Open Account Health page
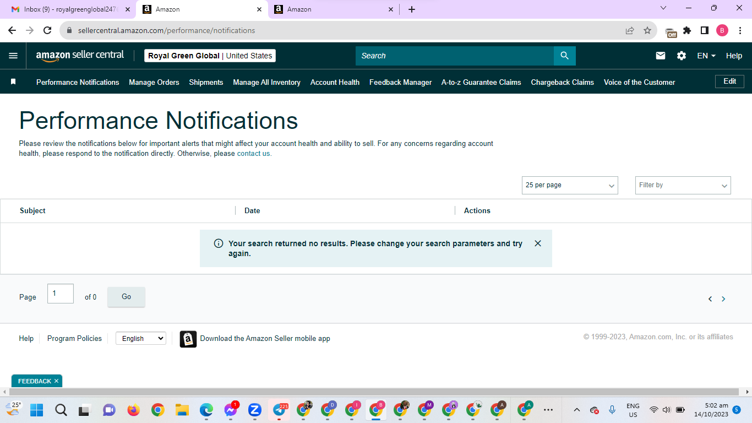Image resolution: width=752 pixels, height=423 pixels. (x=335, y=82)
